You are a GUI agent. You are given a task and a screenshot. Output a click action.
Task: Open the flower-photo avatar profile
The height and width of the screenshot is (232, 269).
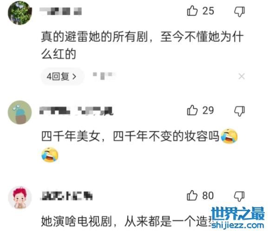(20, 13)
